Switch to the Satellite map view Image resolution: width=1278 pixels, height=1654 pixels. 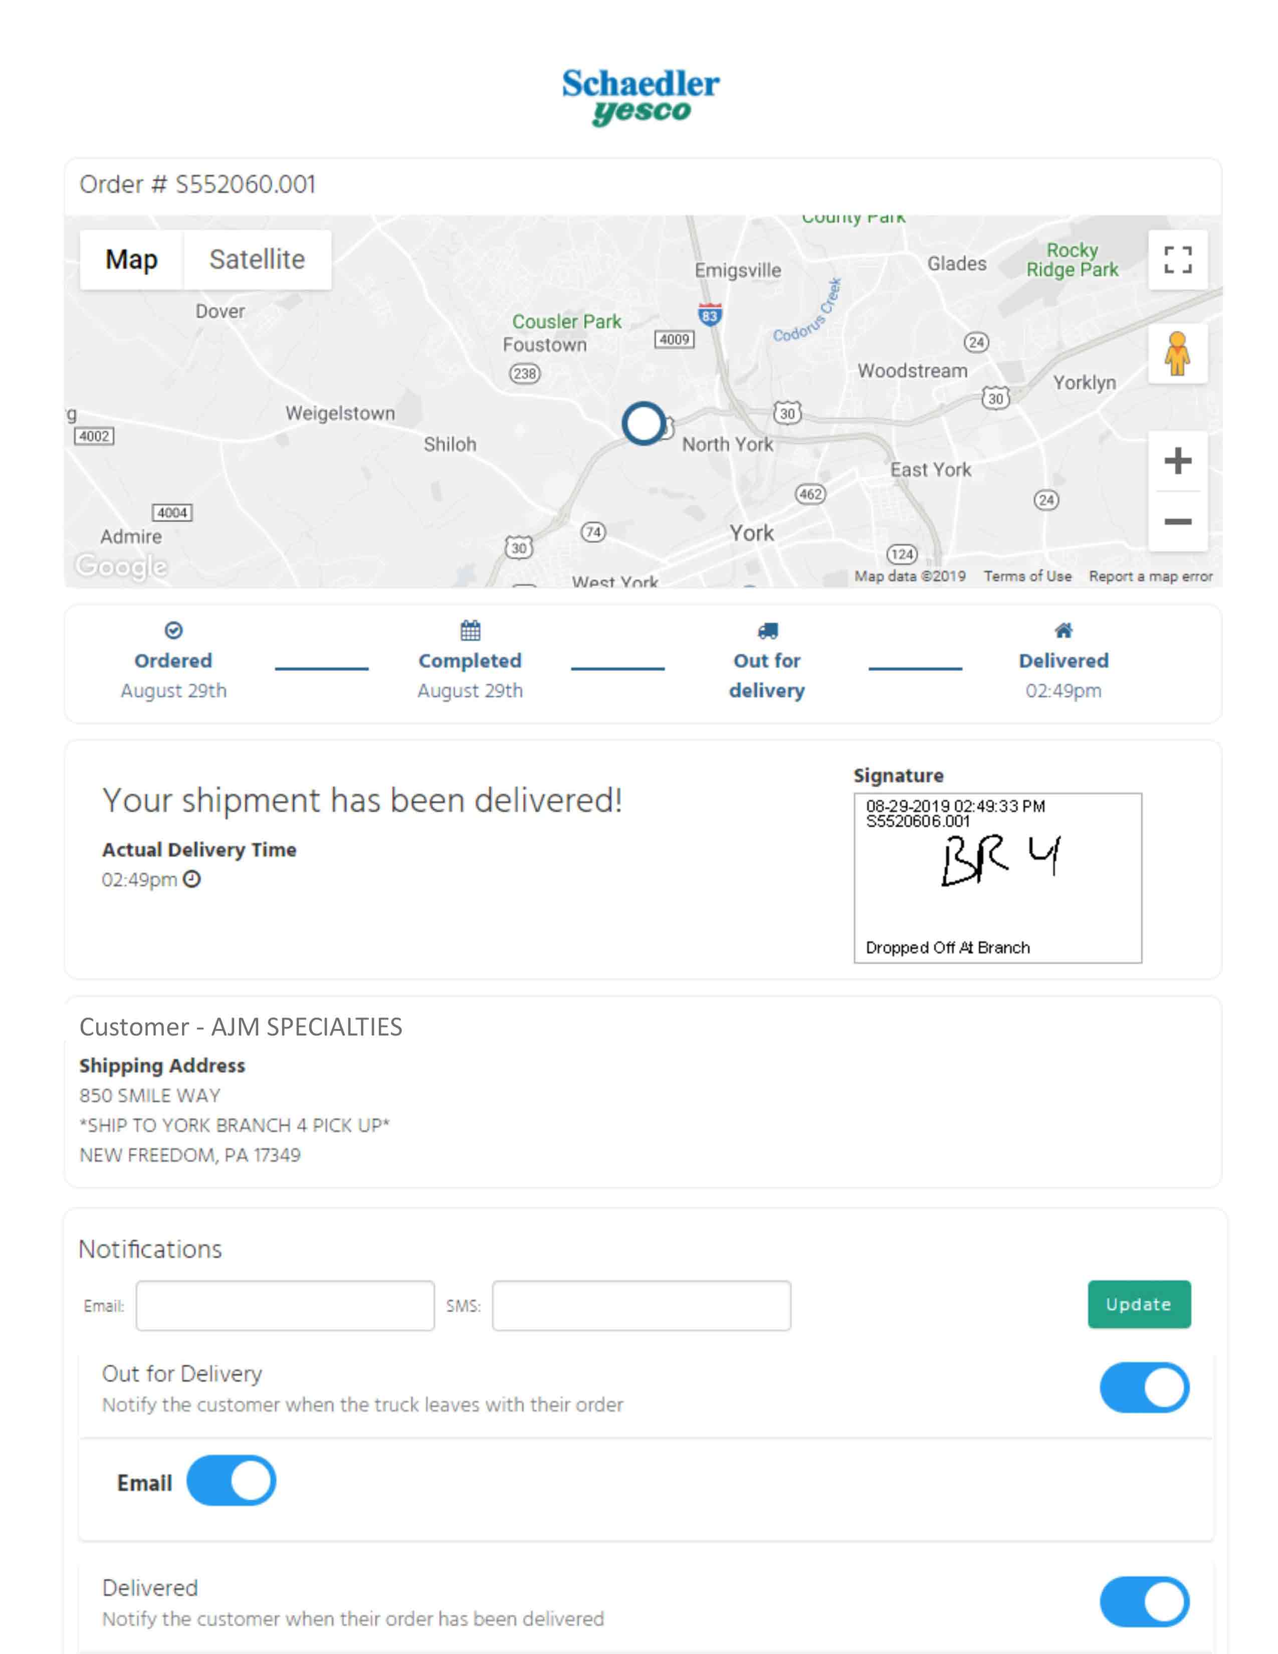click(x=257, y=260)
